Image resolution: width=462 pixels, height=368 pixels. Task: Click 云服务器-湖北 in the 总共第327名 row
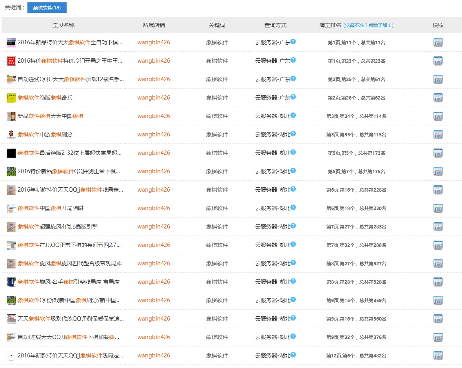pos(273,264)
